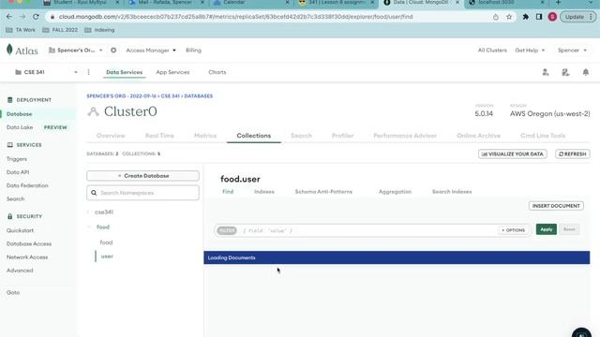Open project options three-dot menu

[x=88, y=72]
